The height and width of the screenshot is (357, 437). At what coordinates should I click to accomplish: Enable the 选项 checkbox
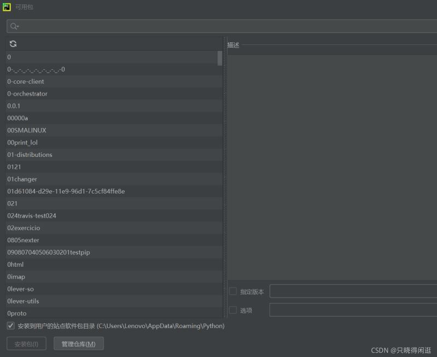click(233, 310)
